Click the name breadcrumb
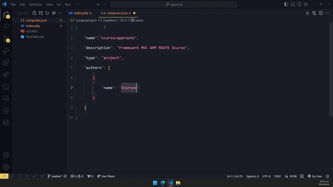Screen dimensions: 333x187 coord(137,20)
